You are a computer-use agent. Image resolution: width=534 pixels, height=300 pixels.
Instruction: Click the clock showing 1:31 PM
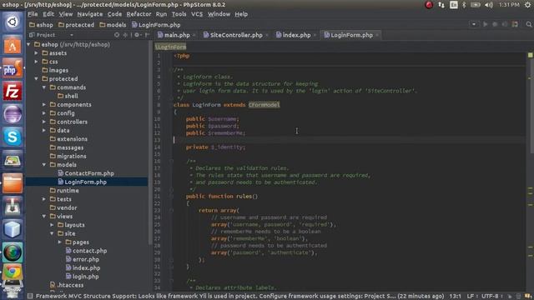(509, 5)
